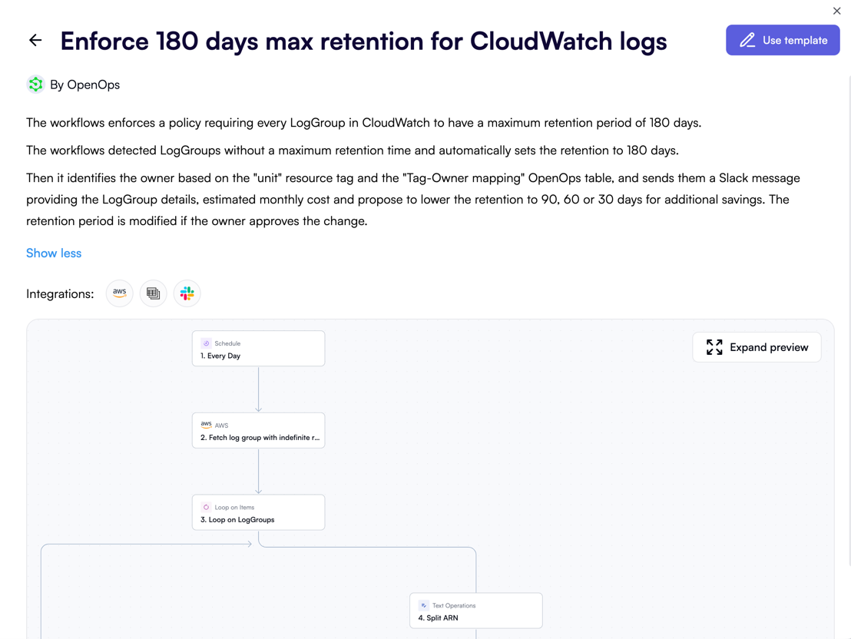The image size is (851, 639).
Task: Click the pen icon inside Use template
Action: click(x=747, y=39)
